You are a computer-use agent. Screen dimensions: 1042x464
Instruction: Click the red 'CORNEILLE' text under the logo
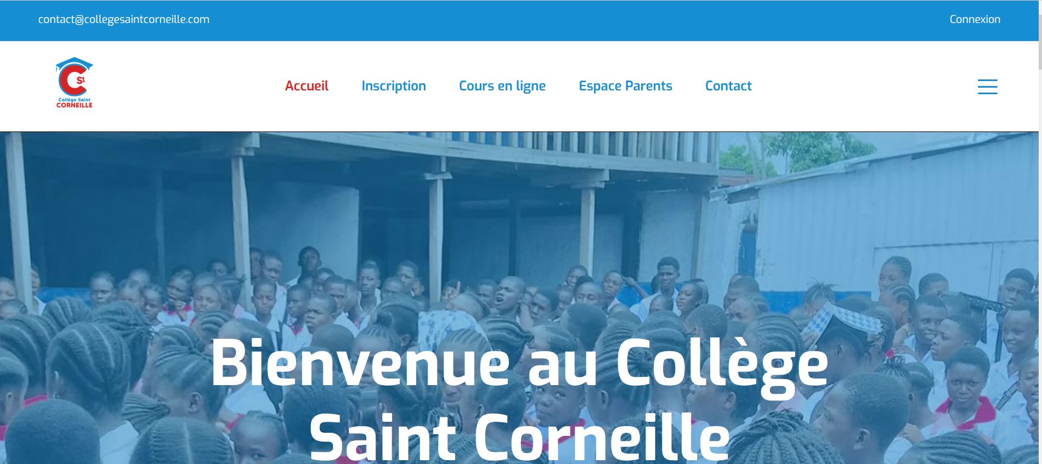coord(75,105)
